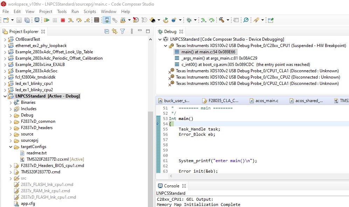Image resolution: width=349 pixels, height=207 pixels.
Task: Click the green bug Debug toolbar icon
Action: tap(189, 20)
